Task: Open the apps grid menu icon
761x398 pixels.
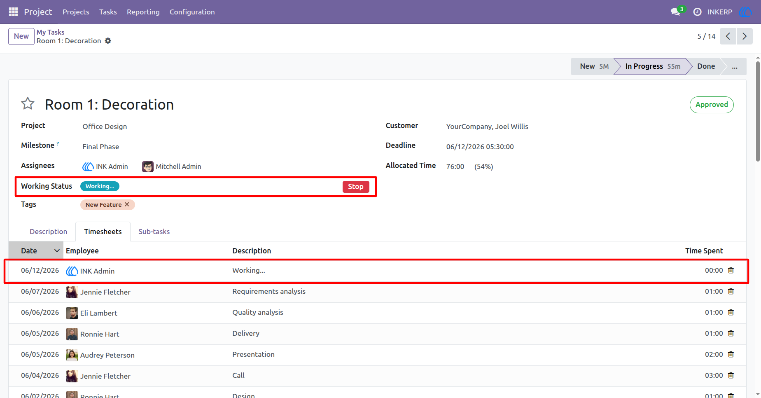Action: [13, 12]
